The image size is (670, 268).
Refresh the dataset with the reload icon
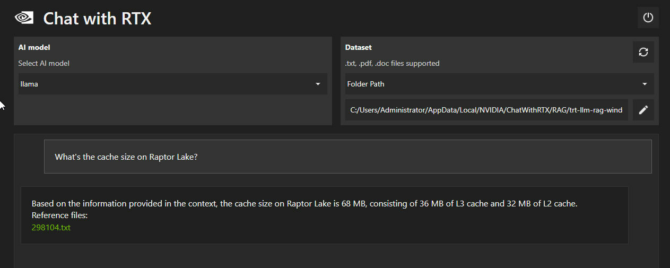(643, 52)
